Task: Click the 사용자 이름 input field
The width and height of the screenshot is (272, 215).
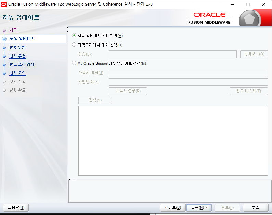Action: pyautogui.click(x=189, y=73)
